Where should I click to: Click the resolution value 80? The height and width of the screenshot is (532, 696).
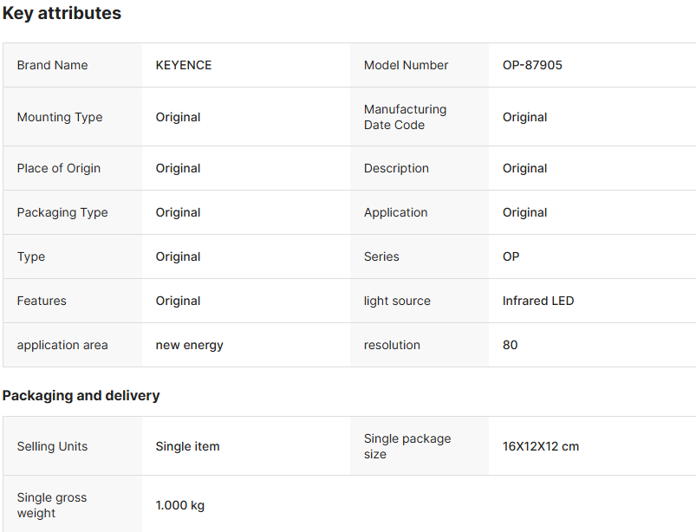click(511, 345)
